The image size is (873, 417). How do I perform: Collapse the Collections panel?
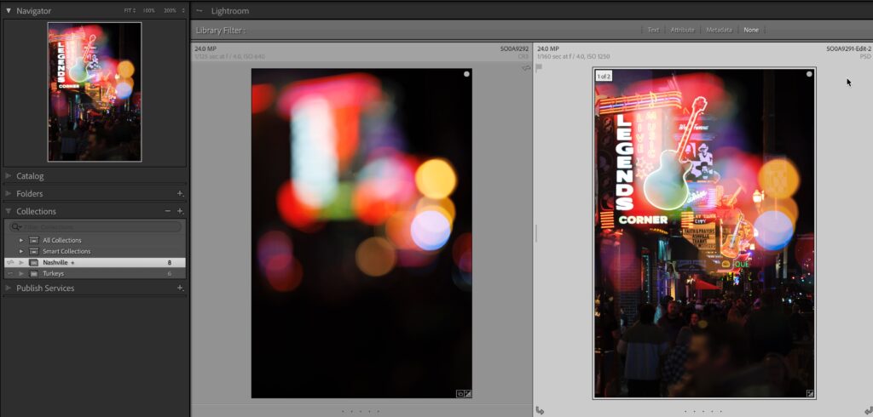(9, 211)
